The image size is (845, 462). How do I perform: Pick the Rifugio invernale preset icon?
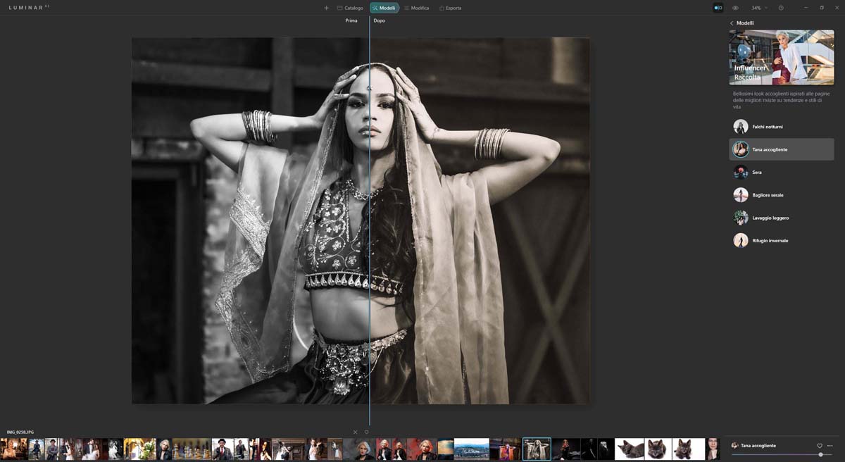tap(741, 241)
